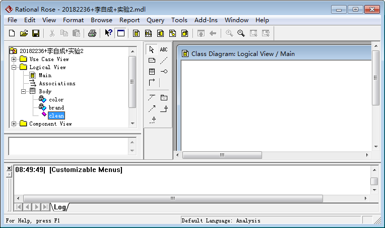Click the Open model folder icon
The height and width of the screenshot is (228, 385).
(x=24, y=33)
